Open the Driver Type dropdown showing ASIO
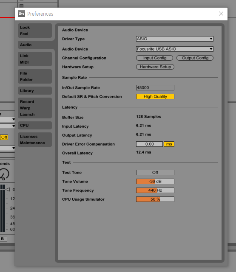Image resolution: width=236 pixels, height=272 pixels. (x=175, y=39)
